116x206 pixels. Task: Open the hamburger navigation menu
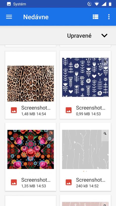coord(9,17)
